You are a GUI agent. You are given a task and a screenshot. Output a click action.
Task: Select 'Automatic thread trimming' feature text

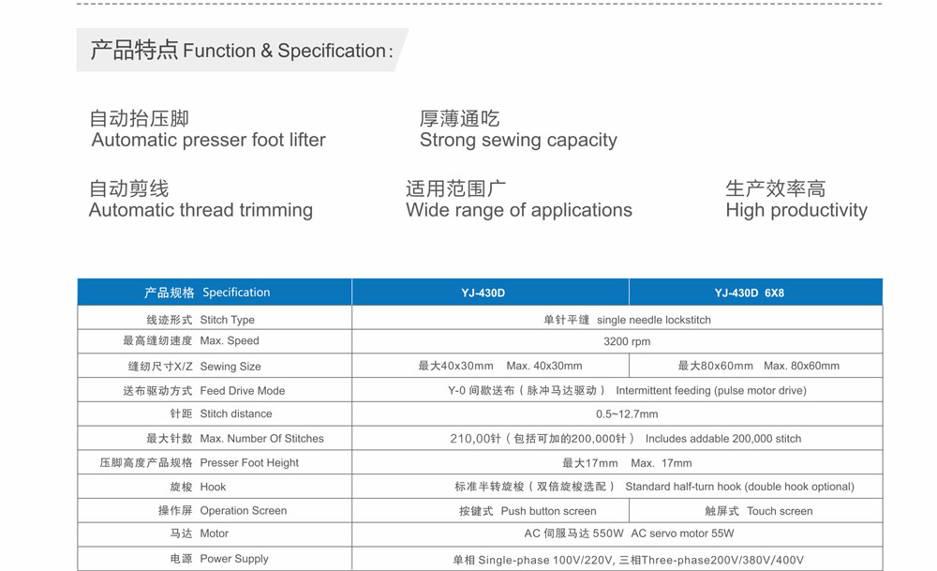coord(201,210)
